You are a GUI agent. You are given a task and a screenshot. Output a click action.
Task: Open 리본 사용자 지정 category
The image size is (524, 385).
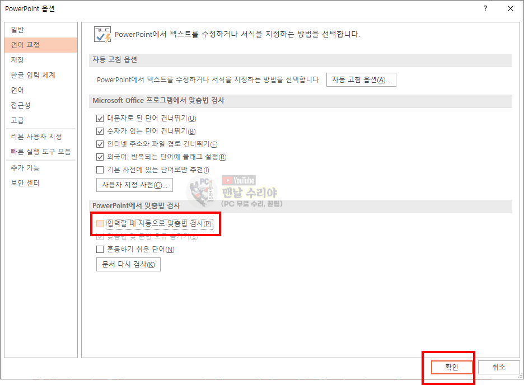41,137
